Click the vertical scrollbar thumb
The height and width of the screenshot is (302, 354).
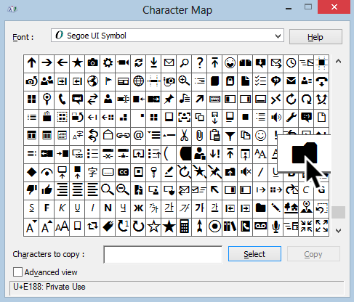coord(338,212)
